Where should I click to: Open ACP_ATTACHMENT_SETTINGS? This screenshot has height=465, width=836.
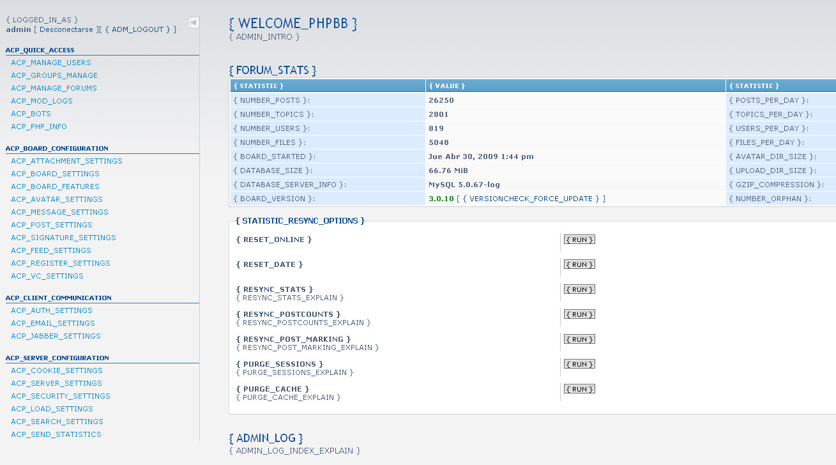66,161
